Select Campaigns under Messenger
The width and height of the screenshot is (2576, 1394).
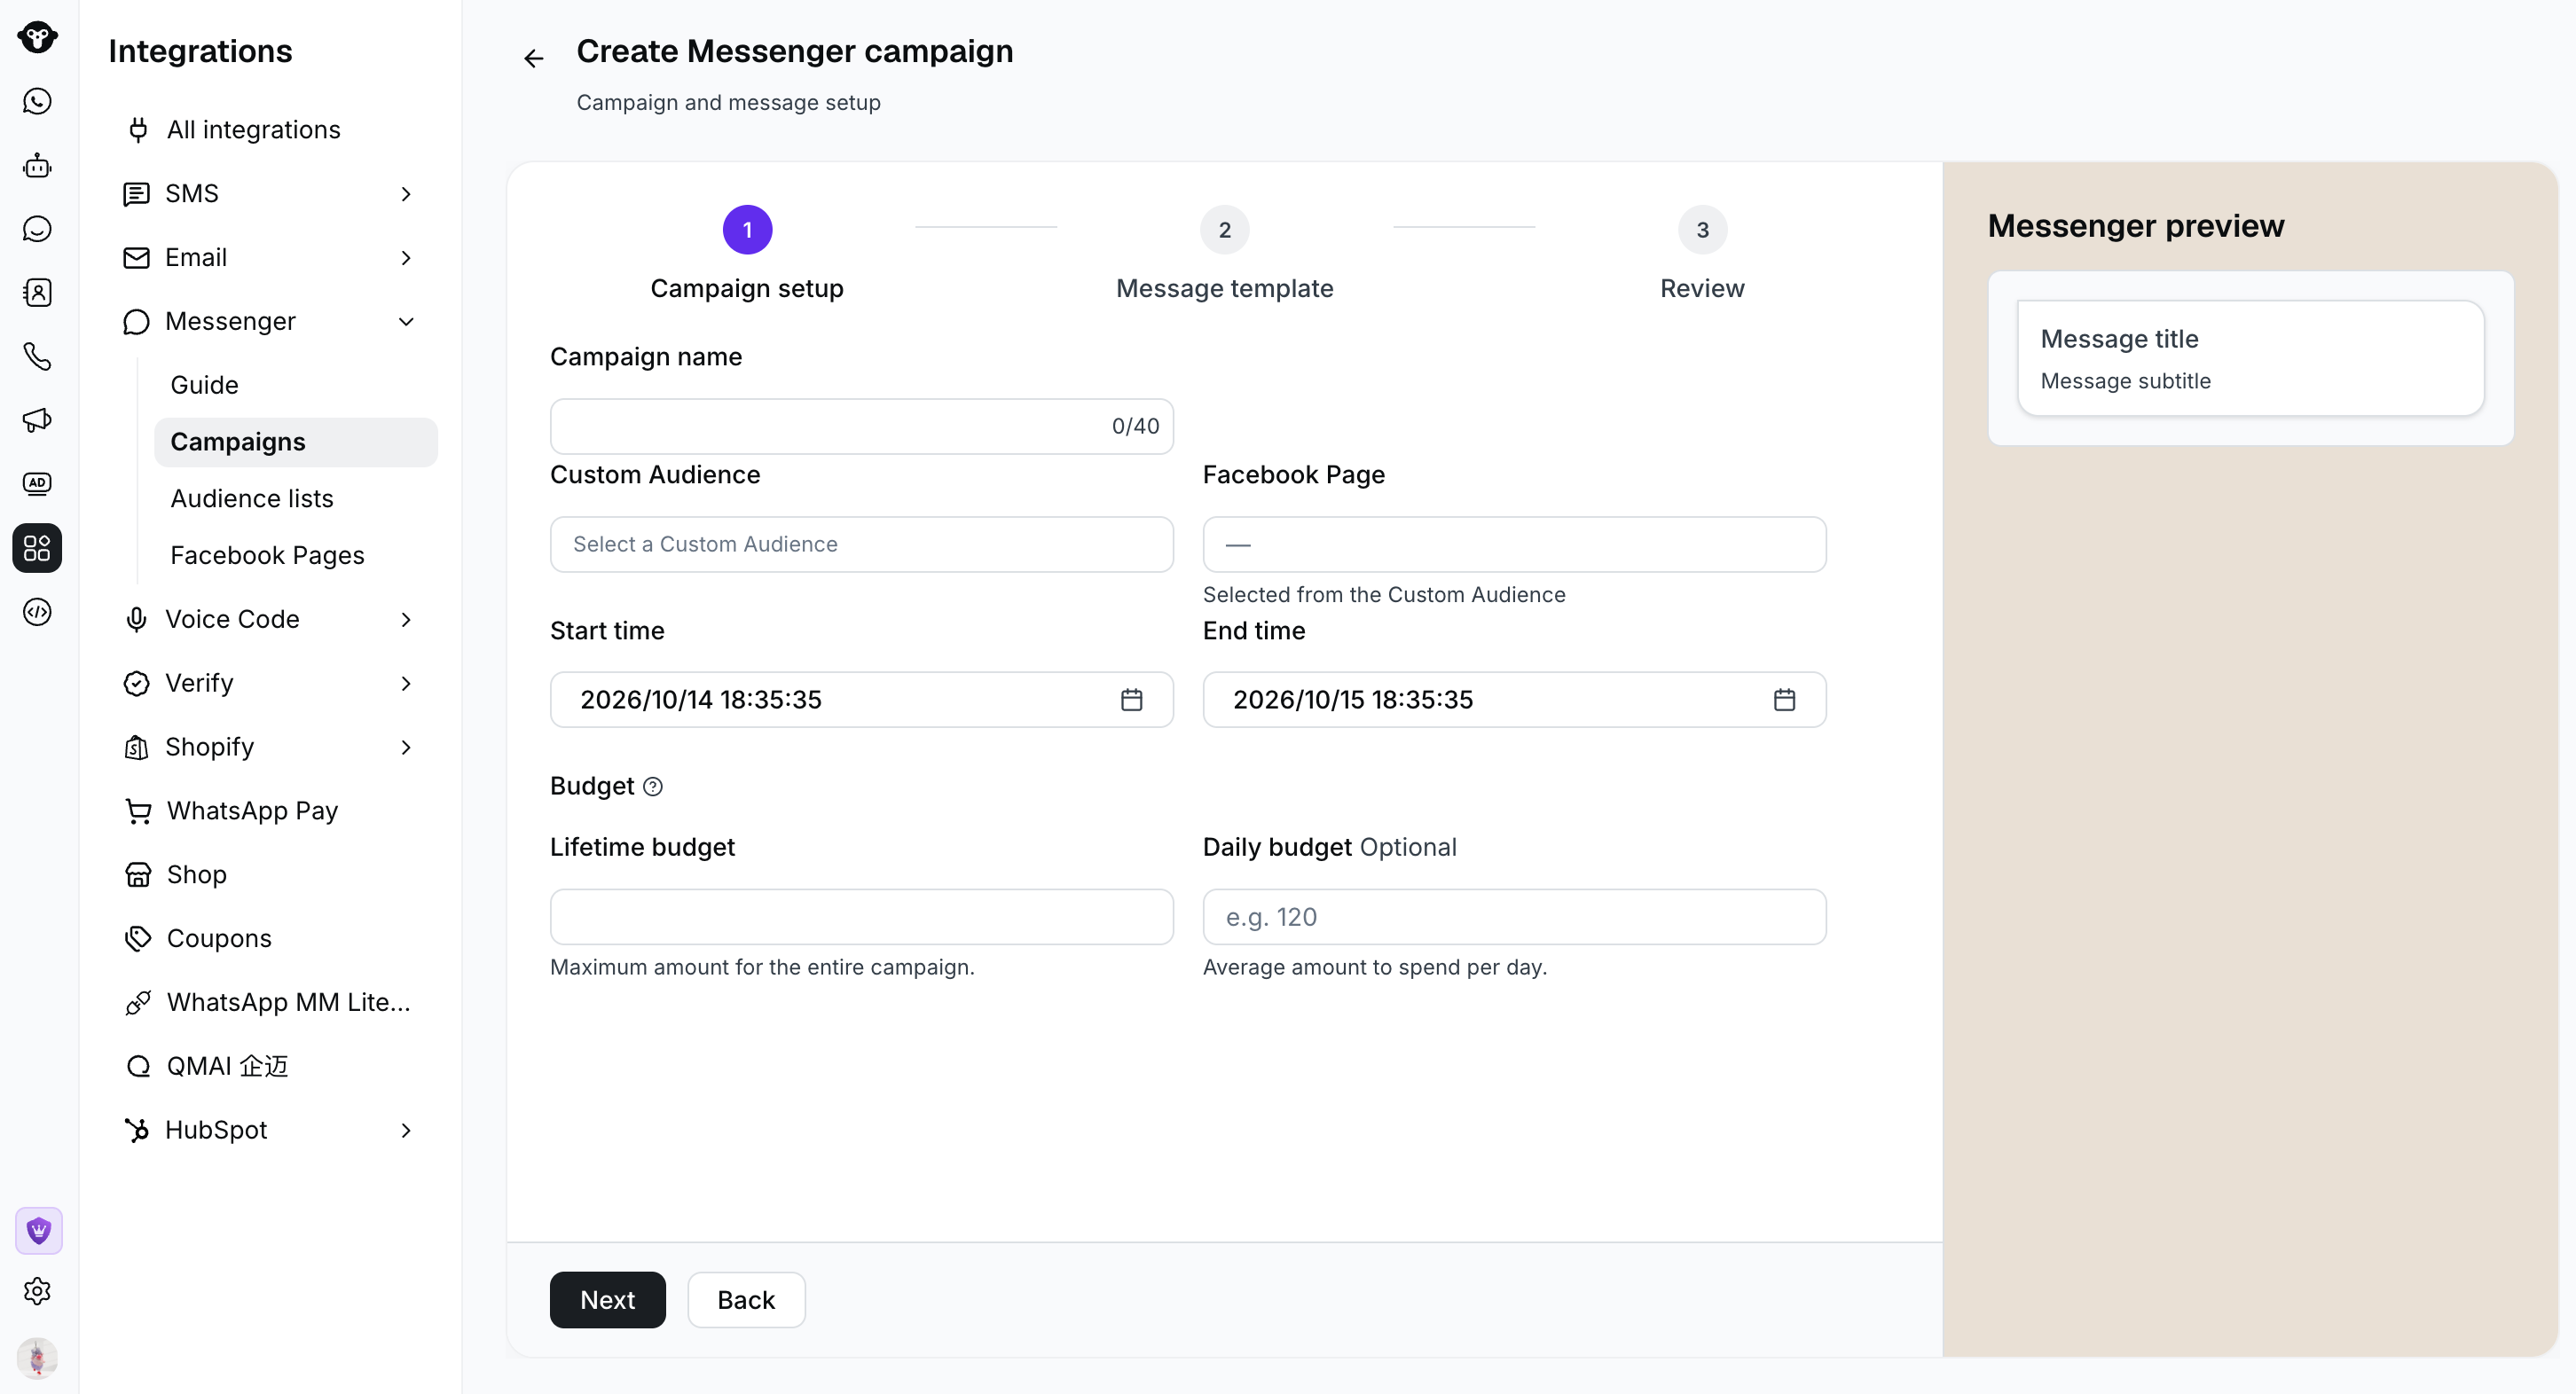click(x=296, y=442)
